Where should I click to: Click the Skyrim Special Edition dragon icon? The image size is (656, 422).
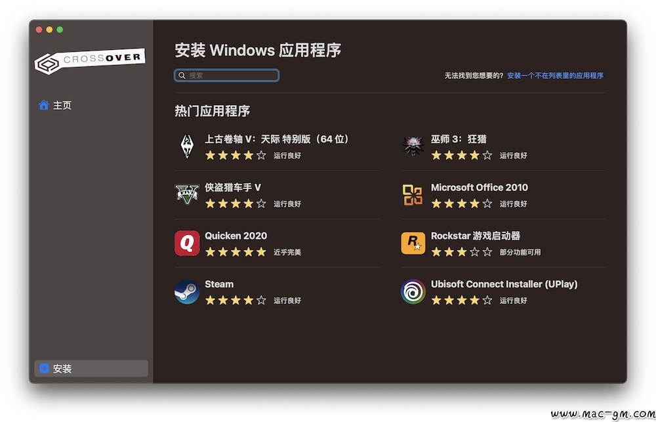coord(186,146)
